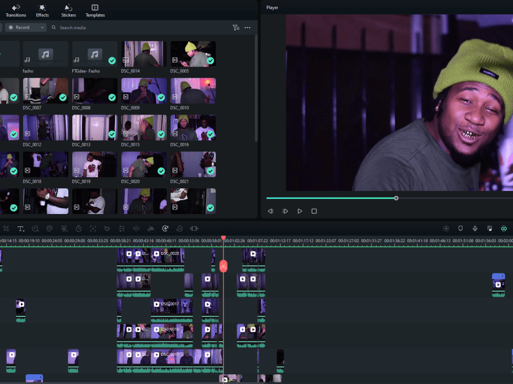Add a marker with the marker icon
513x384 pixels.
(x=460, y=228)
